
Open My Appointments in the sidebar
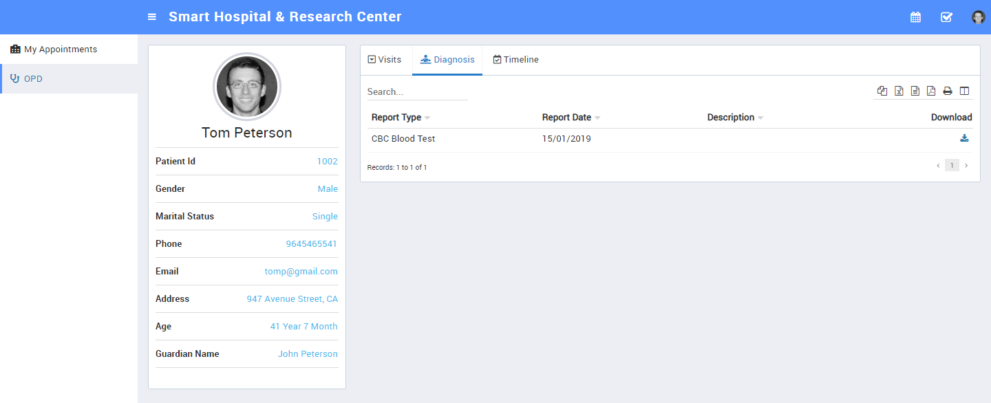61,50
